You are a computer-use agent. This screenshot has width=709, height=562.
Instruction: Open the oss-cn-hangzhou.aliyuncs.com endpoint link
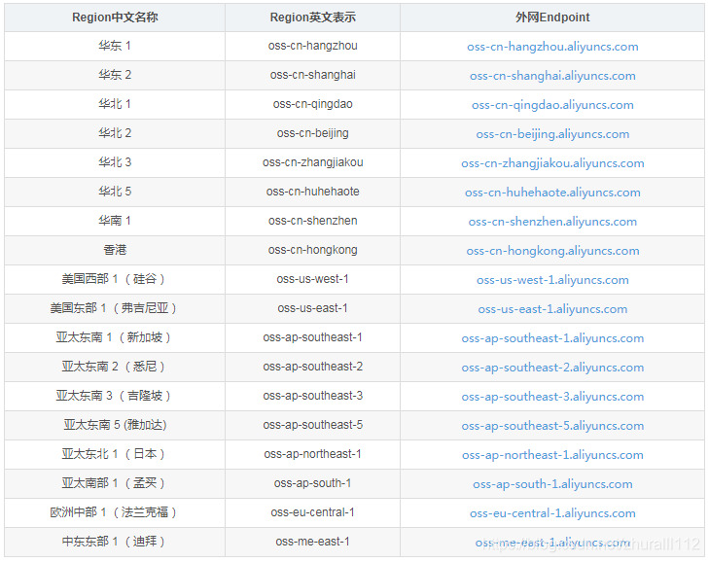click(552, 47)
